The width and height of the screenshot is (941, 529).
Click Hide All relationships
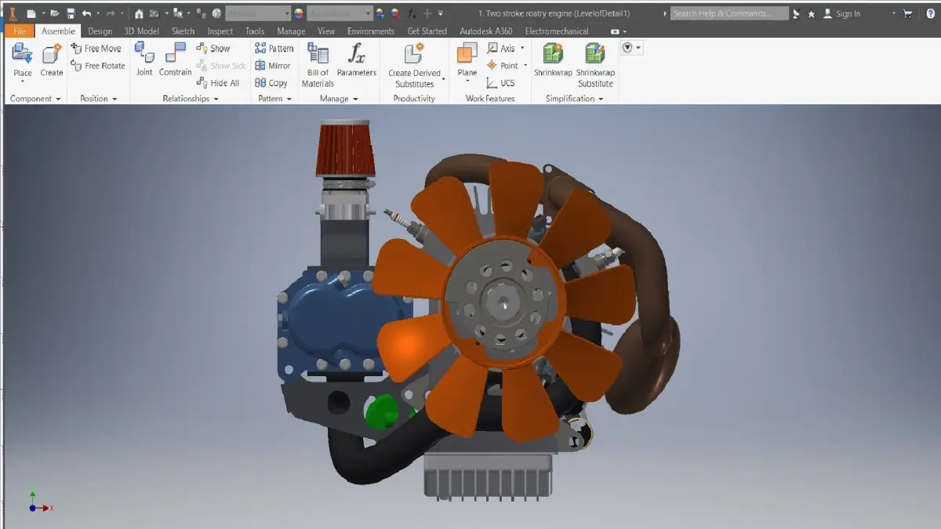(x=217, y=83)
